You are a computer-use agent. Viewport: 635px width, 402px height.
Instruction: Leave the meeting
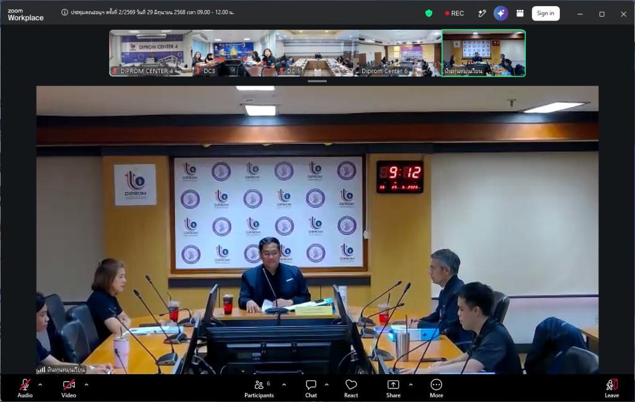(x=611, y=388)
